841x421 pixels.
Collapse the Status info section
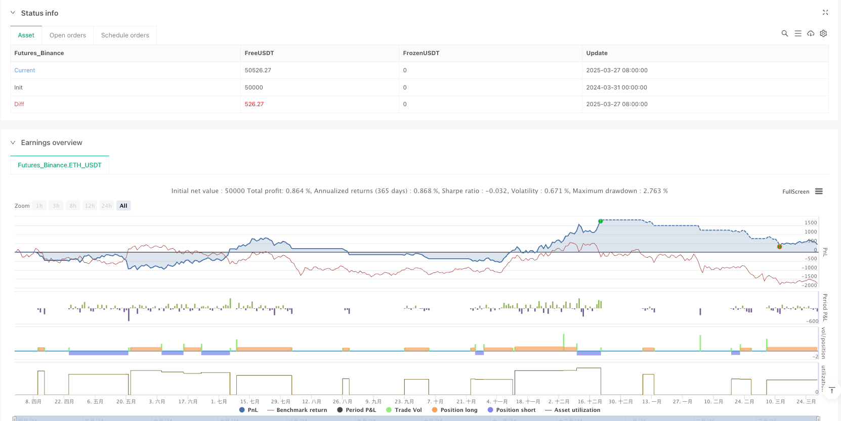click(13, 13)
